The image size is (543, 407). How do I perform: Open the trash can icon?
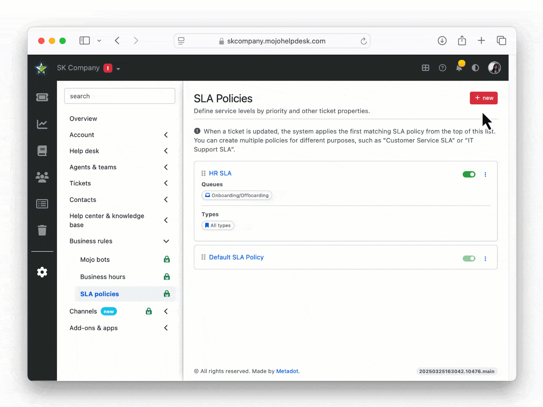click(42, 230)
